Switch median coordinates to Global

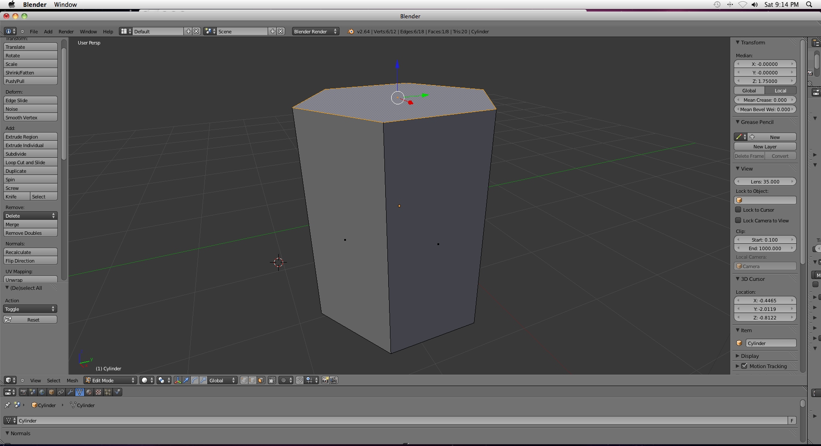coord(749,90)
